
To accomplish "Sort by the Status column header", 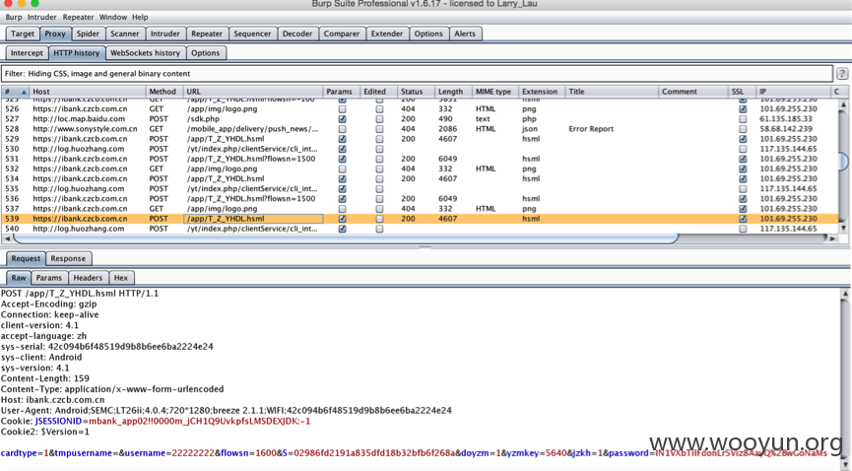I will (x=416, y=92).
